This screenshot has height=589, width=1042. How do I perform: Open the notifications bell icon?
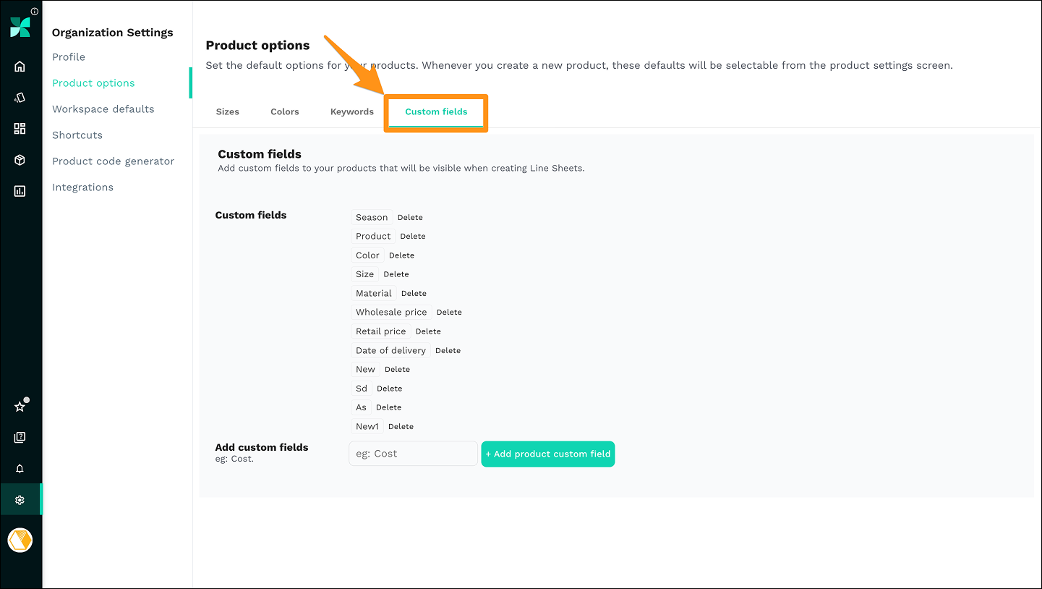tap(20, 469)
